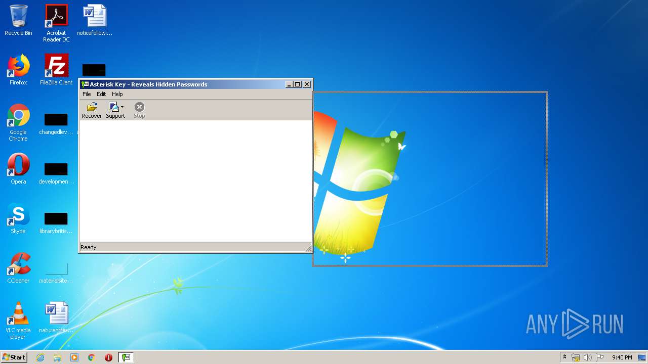Open the File menu
Image resolution: width=648 pixels, height=364 pixels.
[x=87, y=94]
